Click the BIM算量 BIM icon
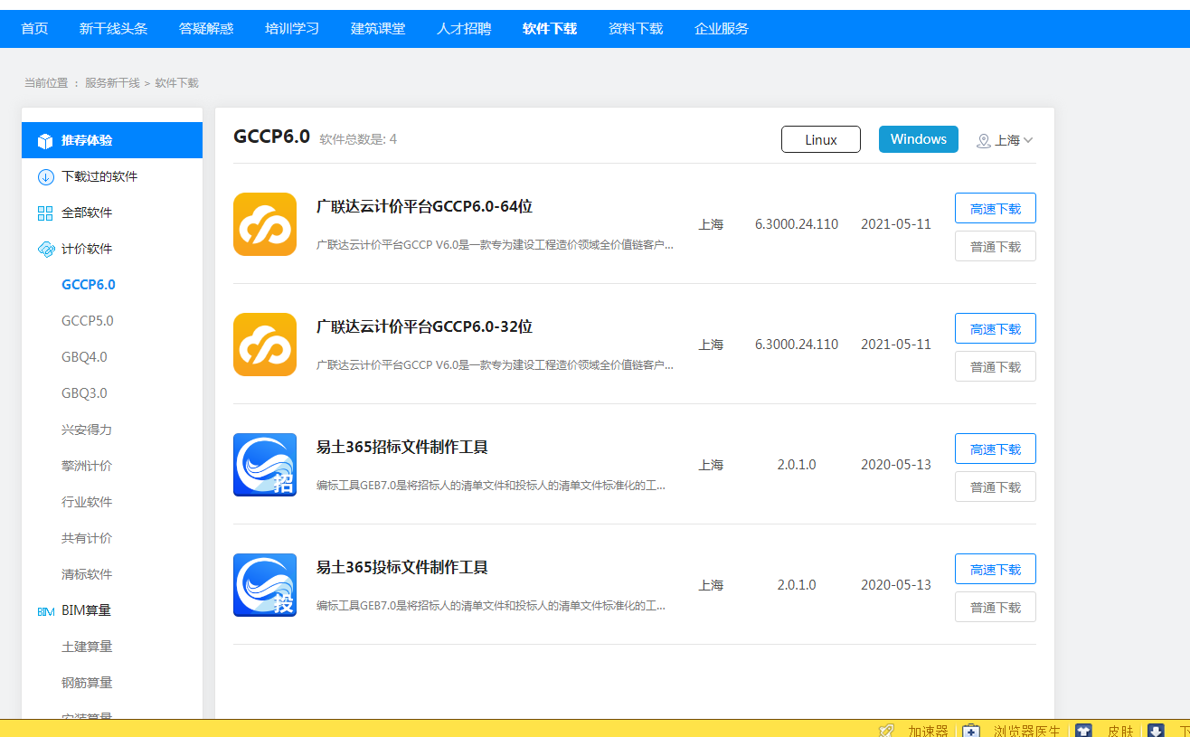The height and width of the screenshot is (737, 1190). pos(45,611)
